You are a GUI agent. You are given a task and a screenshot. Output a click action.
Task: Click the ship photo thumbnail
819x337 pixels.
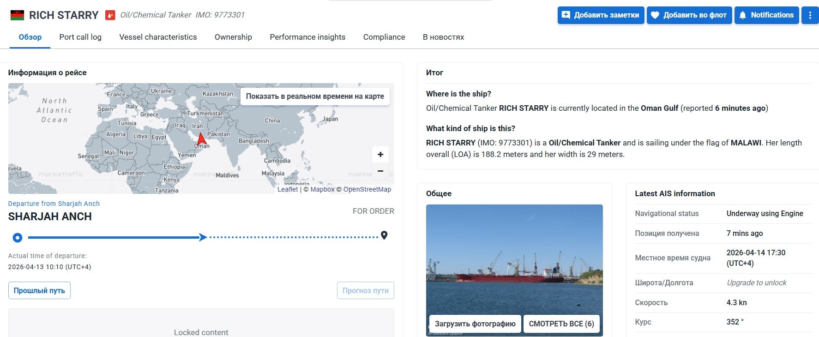pyautogui.click(x=514, y=259)
